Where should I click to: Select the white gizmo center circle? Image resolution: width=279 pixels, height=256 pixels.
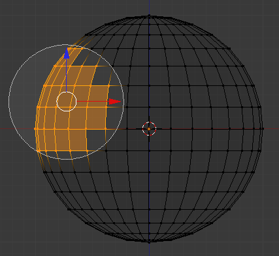click(67, 102)
